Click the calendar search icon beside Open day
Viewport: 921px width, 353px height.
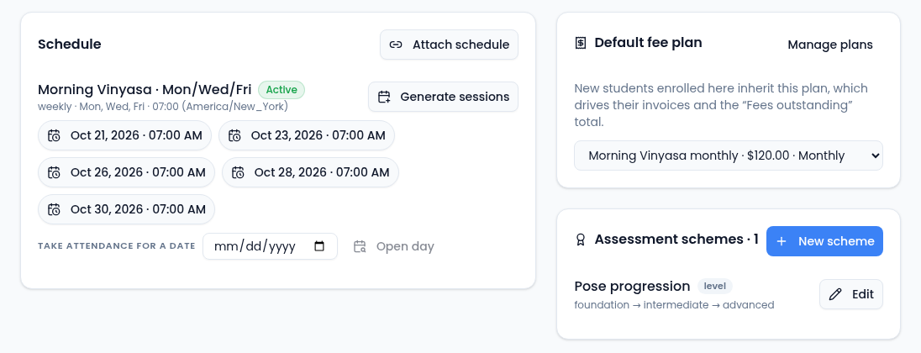click(360, 247)
